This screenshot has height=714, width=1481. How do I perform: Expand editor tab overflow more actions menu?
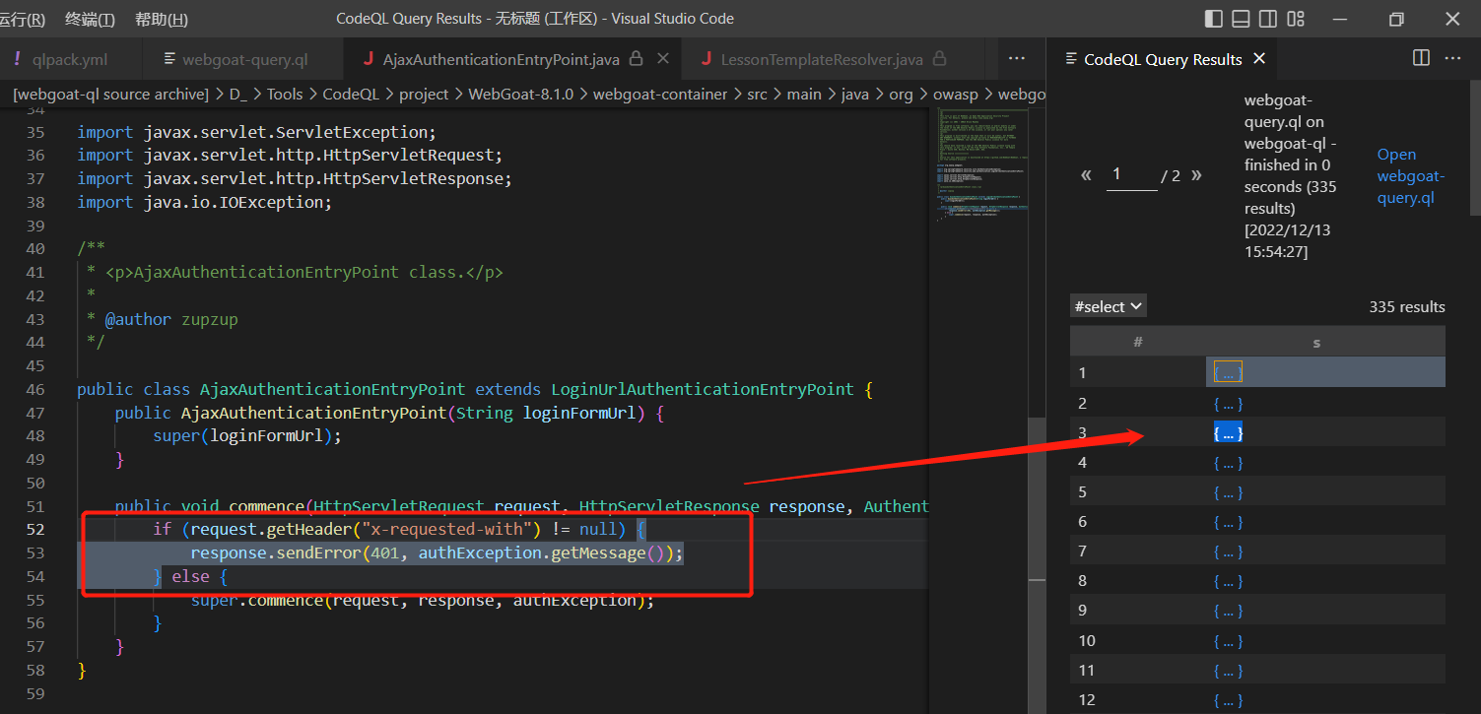1017,59
